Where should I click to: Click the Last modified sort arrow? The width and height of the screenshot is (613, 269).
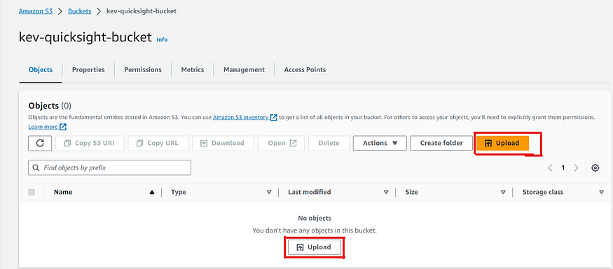coord(386,193)
